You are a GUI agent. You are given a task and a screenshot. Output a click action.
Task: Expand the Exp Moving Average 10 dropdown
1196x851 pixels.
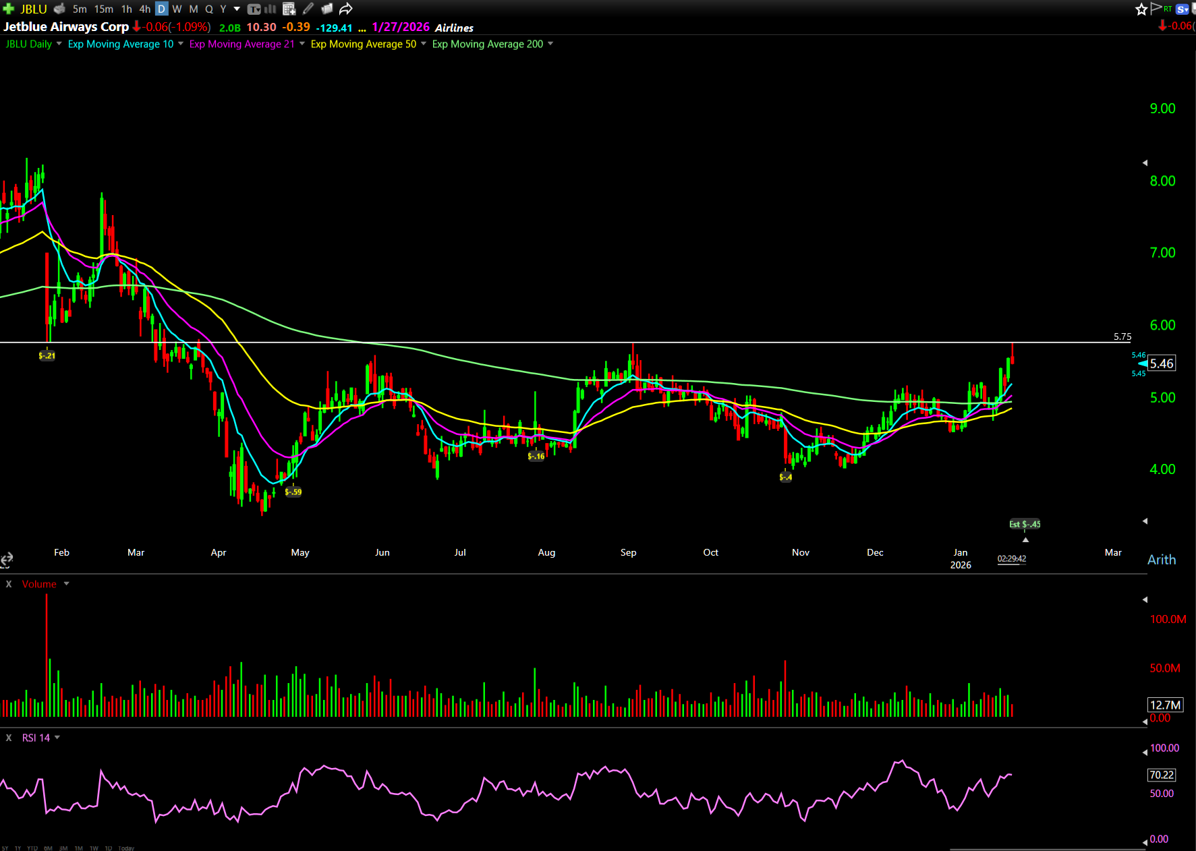(180, 44)
